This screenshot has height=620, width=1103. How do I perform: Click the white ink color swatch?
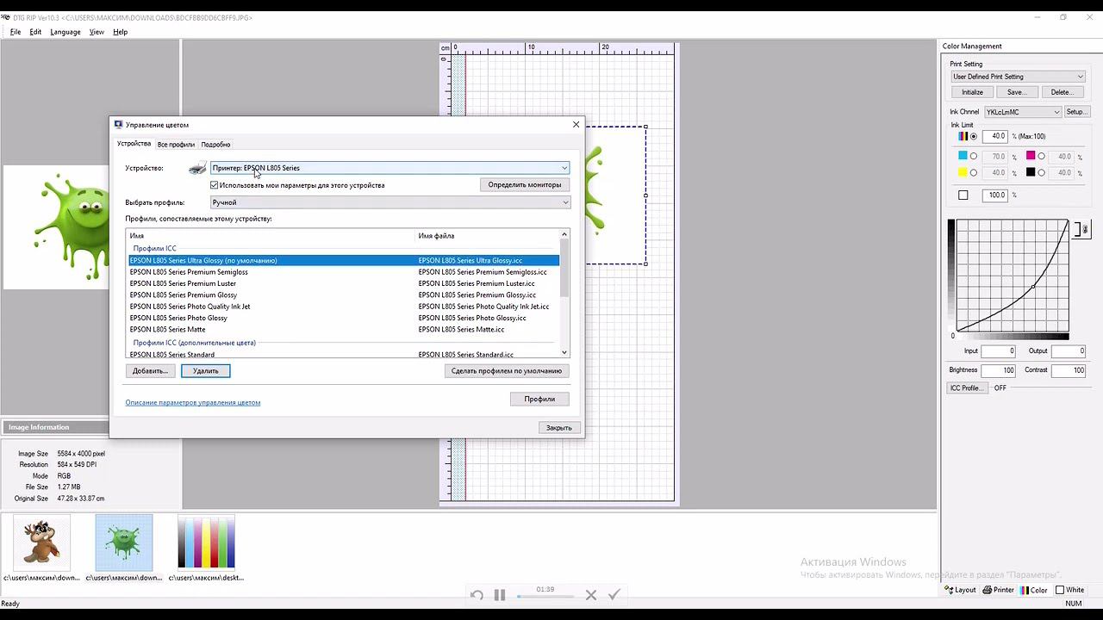click(963, 195)
